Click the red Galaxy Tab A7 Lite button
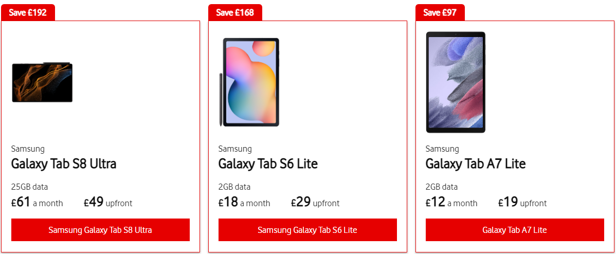 click(515, 230)
